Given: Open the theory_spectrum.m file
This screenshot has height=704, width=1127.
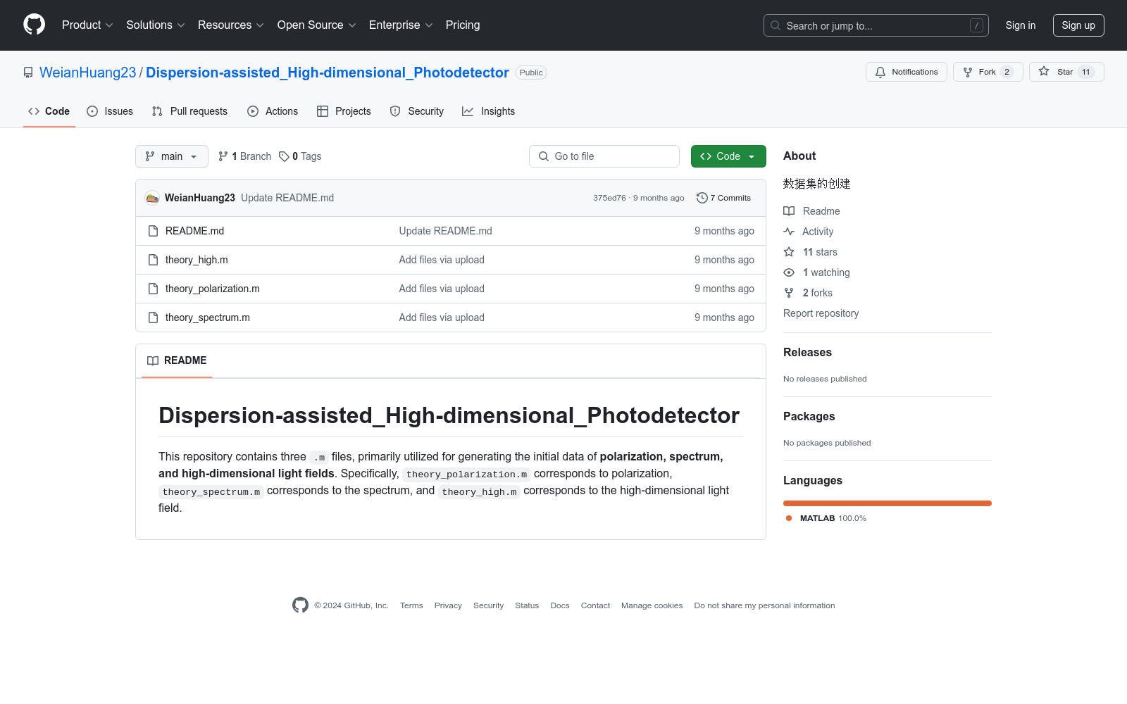Looking at the screenshot, I should pos(208,318).
